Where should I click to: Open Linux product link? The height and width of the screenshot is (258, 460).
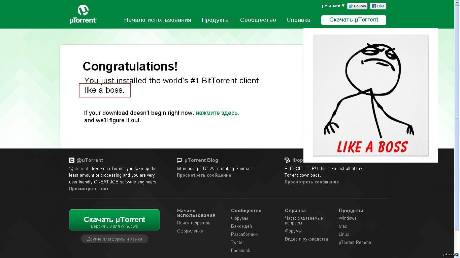(344, 234)
